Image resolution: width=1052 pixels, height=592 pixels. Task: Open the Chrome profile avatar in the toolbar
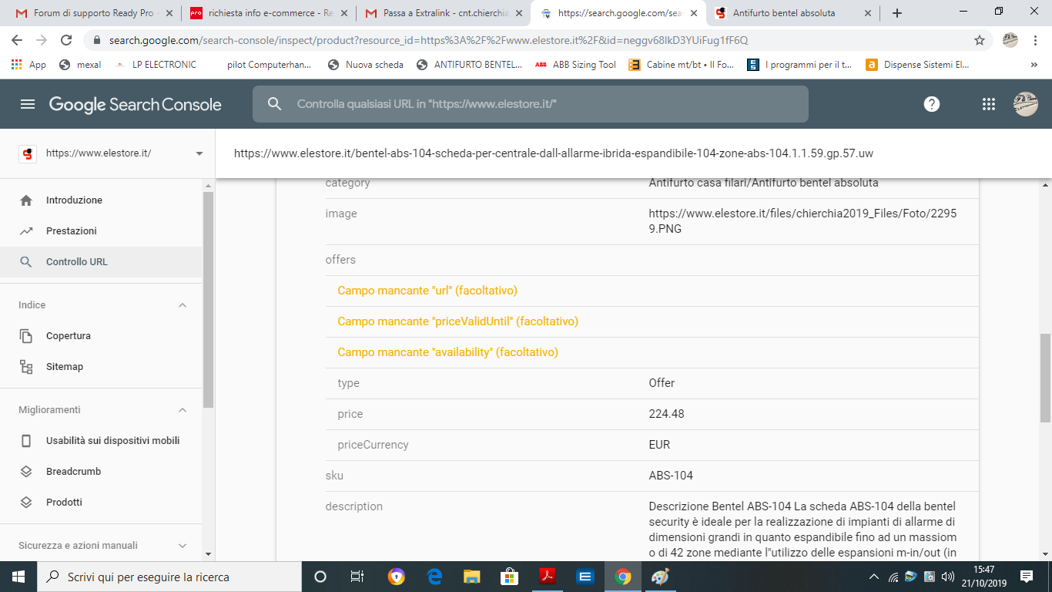1010,40
